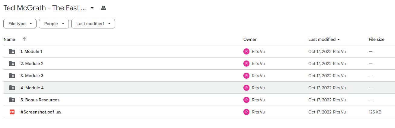This screenshot has height=128, width=395.
Task: Click the shared-with people icon beside folder title
Action: (x=104, y=8)
